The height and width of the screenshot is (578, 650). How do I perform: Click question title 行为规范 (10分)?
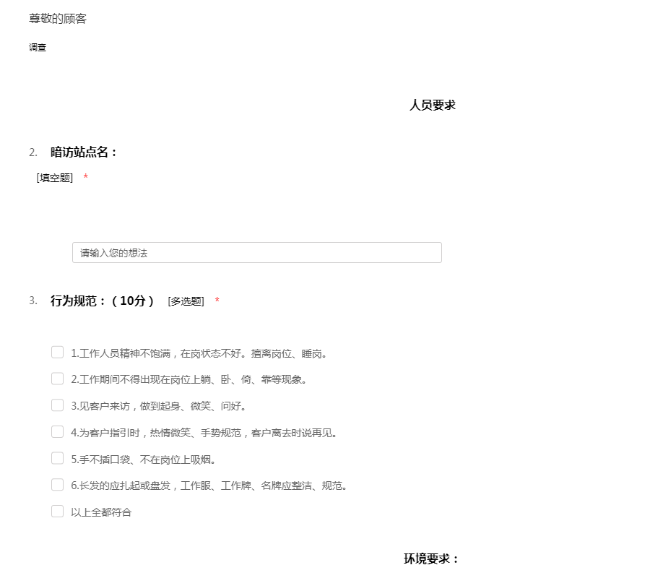pyautogui.click(x=102, y=301)
